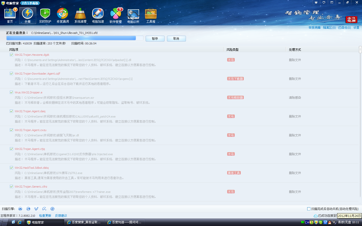
Task: Click the CH language indicator in tray
Action: [307, 222]
